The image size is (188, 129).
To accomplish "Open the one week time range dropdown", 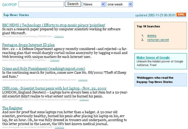I will pyautogui.click(x=119, y=4).
